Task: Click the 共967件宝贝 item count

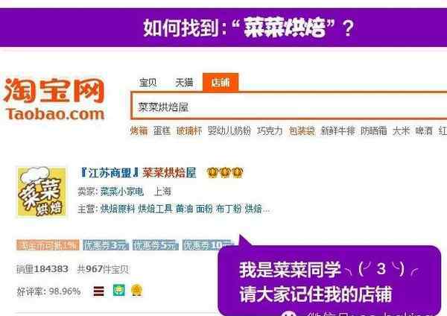Action: click(104, 269)
